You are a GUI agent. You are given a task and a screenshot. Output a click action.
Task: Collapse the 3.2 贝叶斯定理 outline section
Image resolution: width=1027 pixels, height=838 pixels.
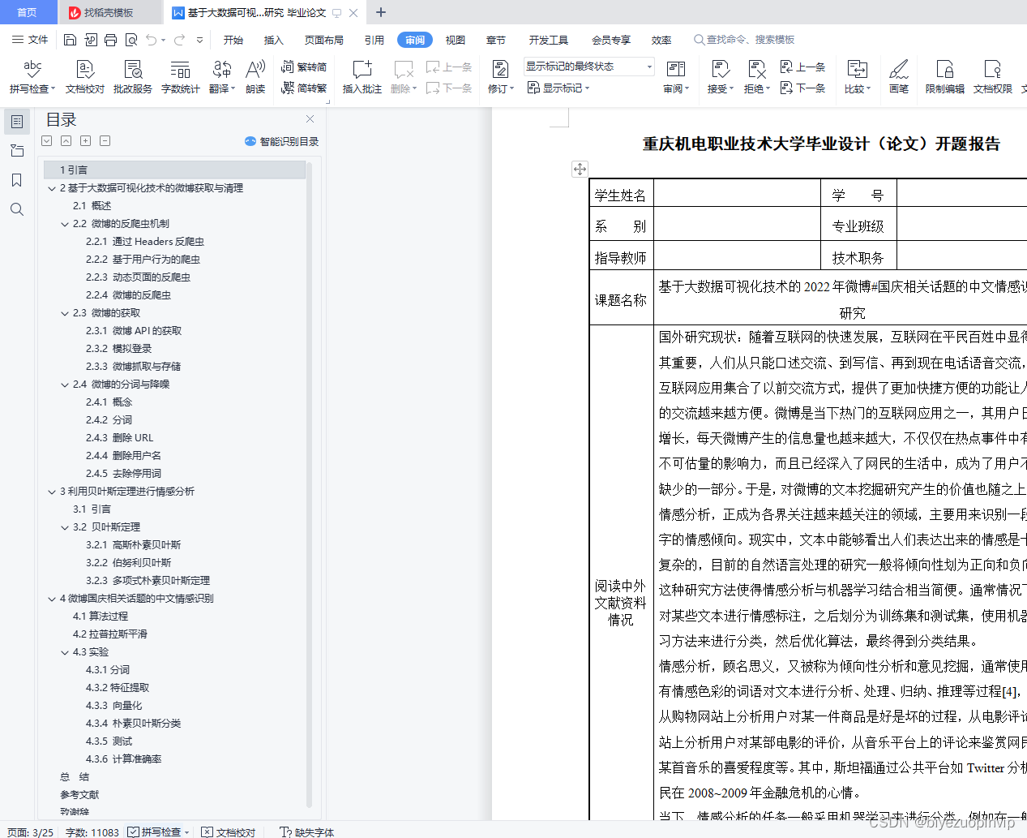click(x=64, y=526)
